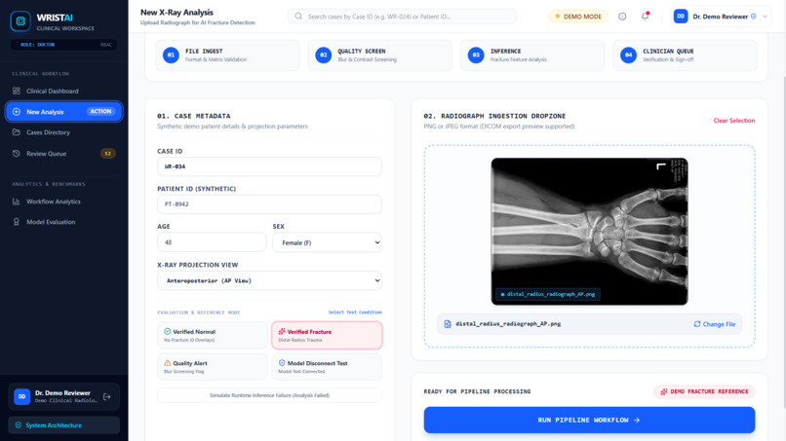Click the Verified Fracture sparkle icon
Image resolution: width=786 pixels, height=441 pixels.
282,331
